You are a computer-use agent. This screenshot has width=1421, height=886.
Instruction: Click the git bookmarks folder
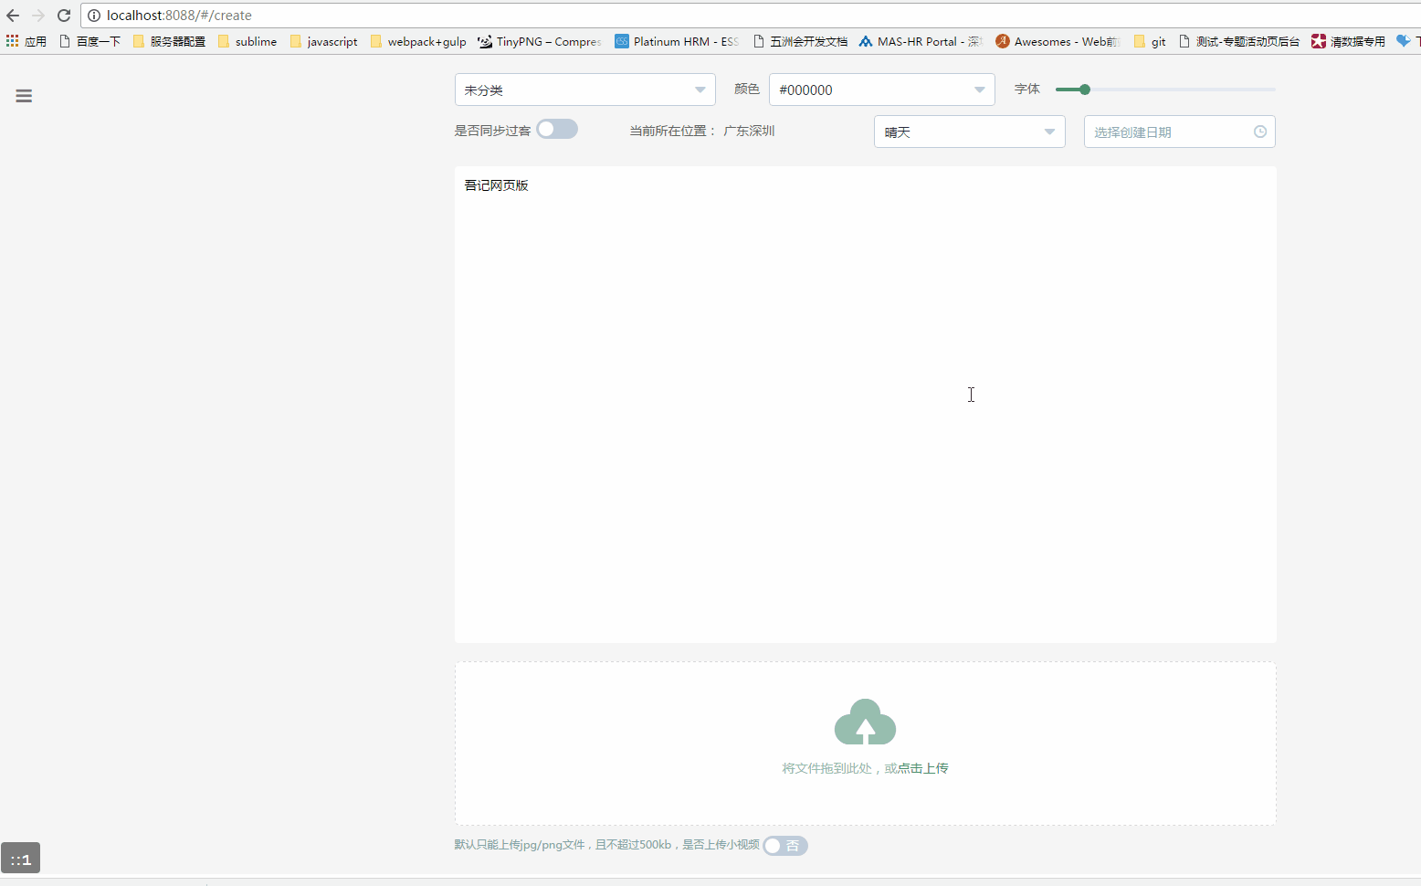point(1149,41)
